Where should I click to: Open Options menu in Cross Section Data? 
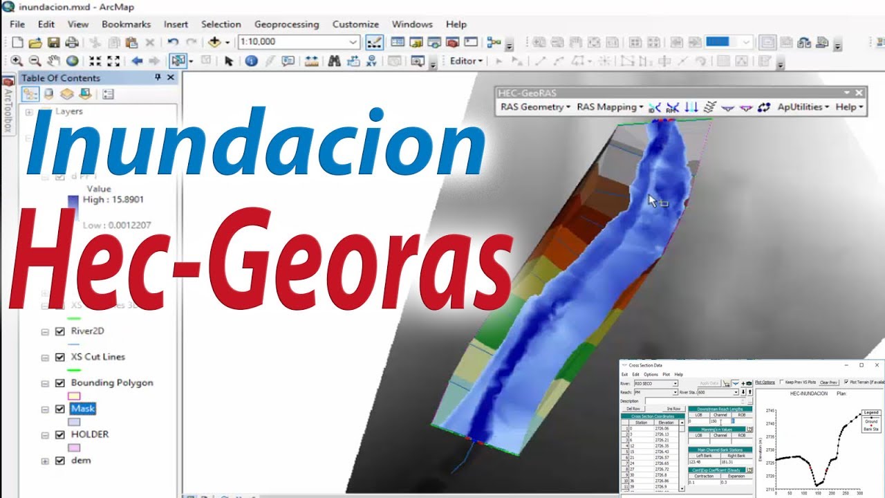(x=651, y=374)
